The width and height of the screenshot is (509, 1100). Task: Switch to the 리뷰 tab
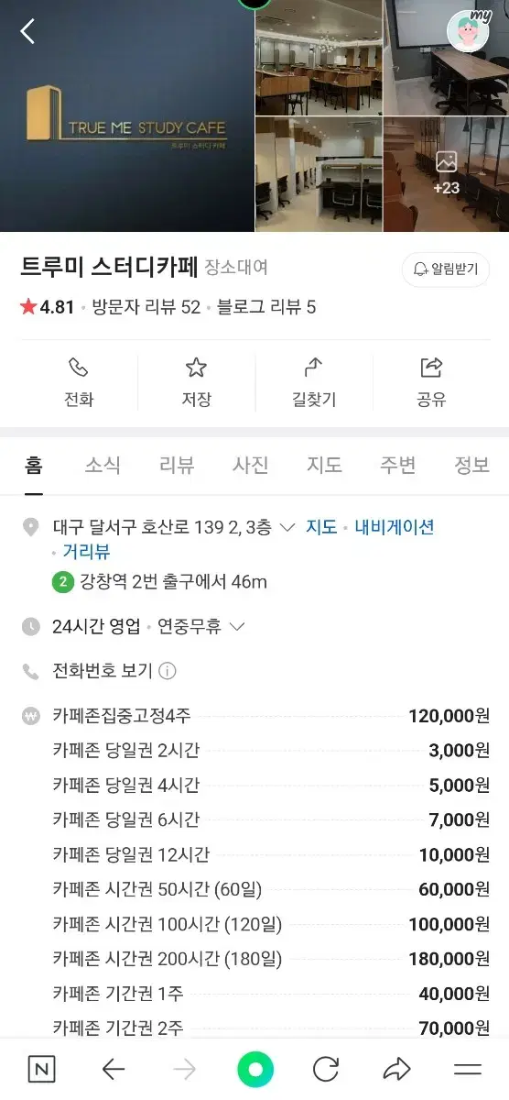[177, 466]
